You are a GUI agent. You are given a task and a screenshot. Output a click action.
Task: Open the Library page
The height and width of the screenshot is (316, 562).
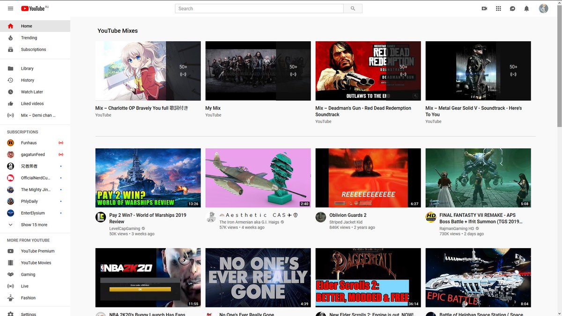click(x=35, y=68)
